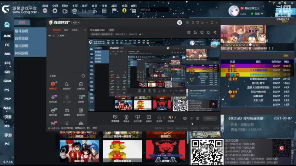Click the T-shirt skin icon in title bar
The height and width of the screenshot is (166, 296).
[x=198, y=23]
